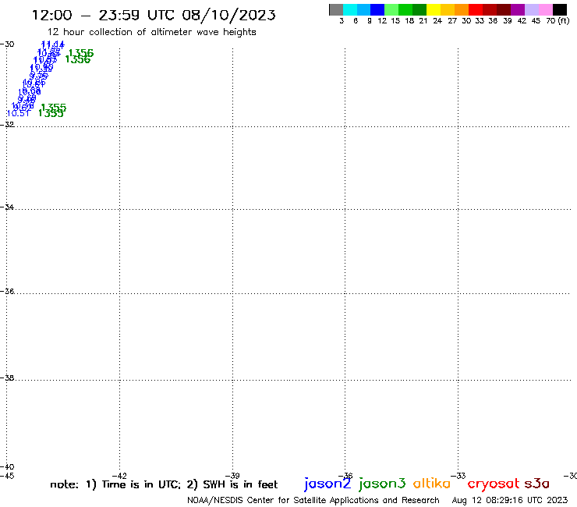
Task: Click the blue '10.51' wave height value
Action: coord(18,113)
